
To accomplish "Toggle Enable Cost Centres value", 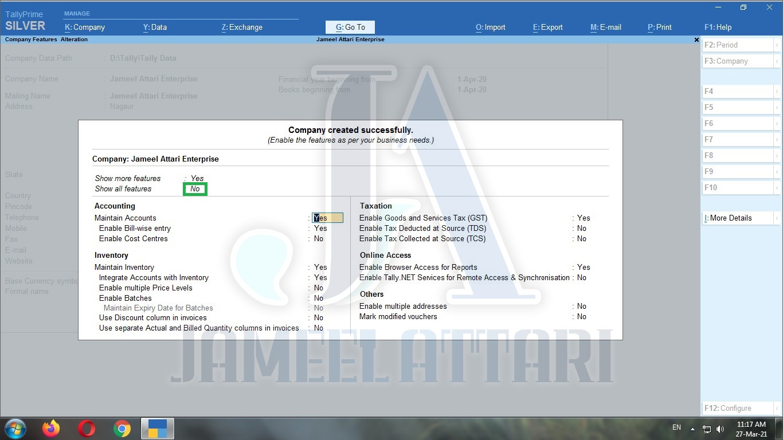I will [319, 238].
